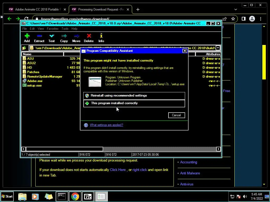The height and width of the screenshot is (202, 270).
Task: Click the info icon beside What settings are applied
Action: point(86,125)
